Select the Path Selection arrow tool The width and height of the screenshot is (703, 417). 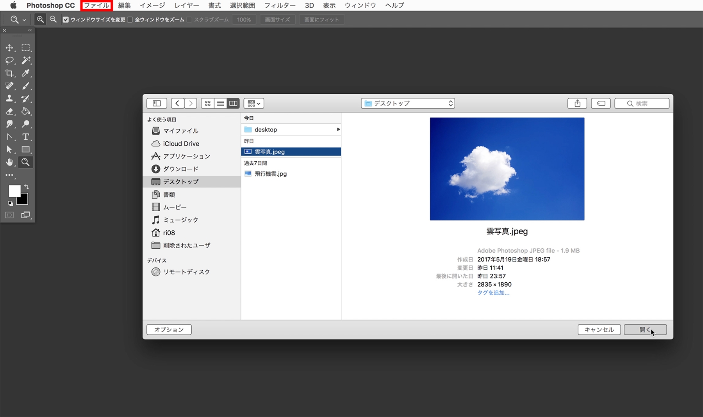(9, 150)
